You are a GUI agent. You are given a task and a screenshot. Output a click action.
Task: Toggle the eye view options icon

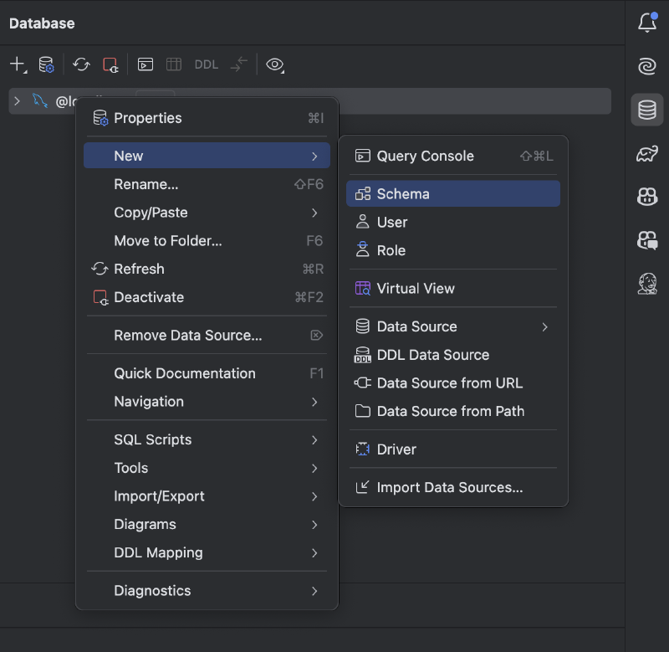click(x=275, y=64)
